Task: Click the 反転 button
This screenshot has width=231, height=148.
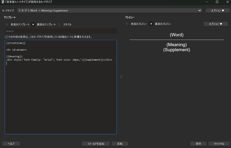Action: (120, 144)
